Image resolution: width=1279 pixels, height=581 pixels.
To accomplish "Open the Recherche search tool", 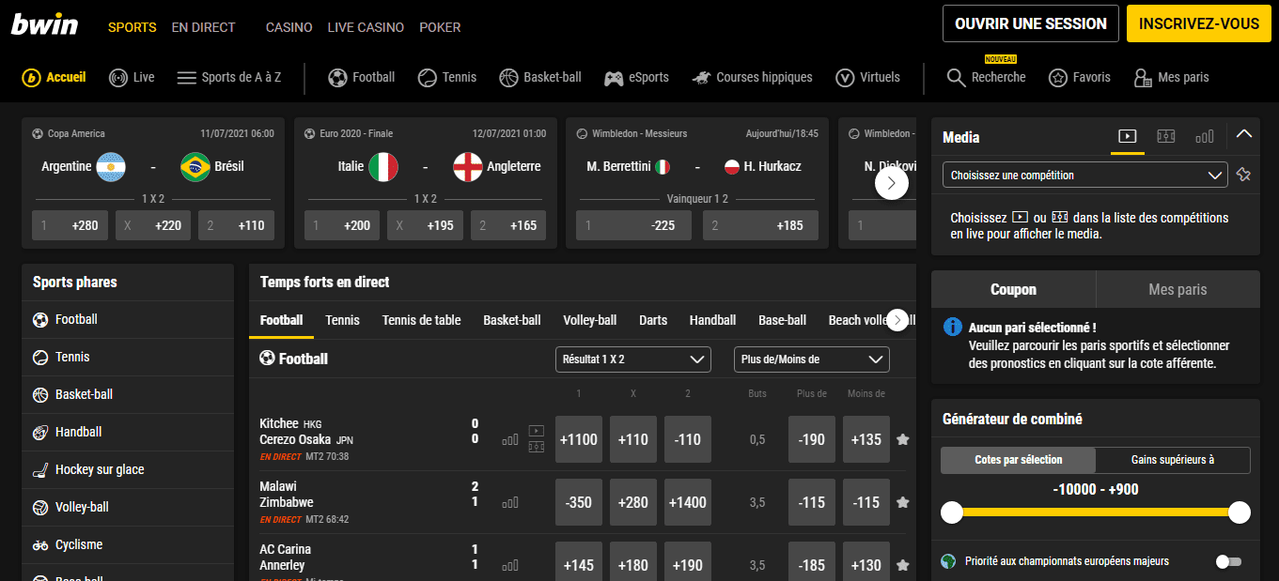I will click(986, 78).
